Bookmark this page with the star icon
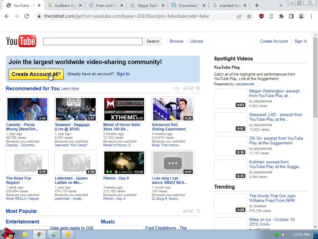The width and height of the screenshot is (318, 239). click(249, 16)
